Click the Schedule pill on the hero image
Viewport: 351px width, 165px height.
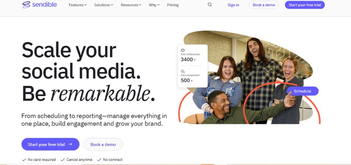pos(302,91)
